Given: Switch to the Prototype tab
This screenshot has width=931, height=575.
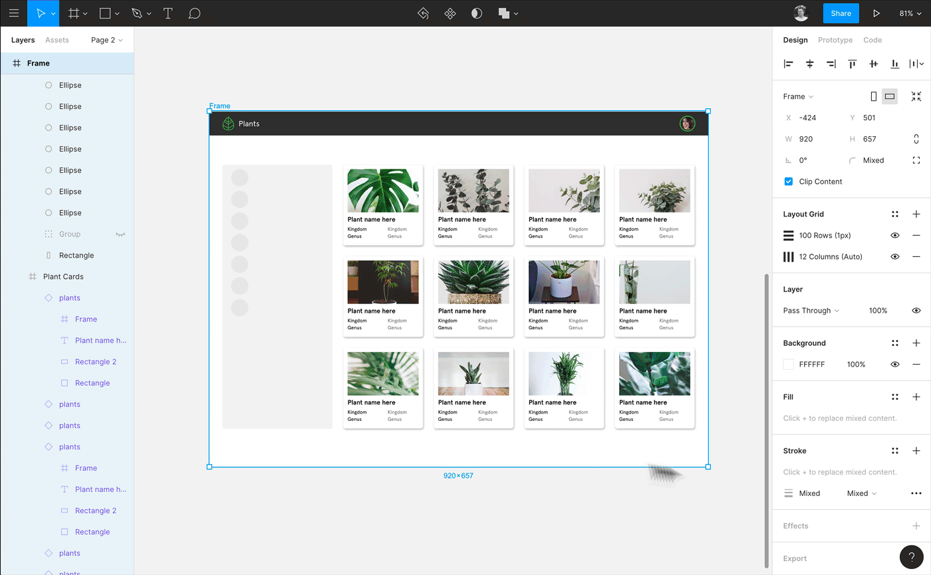Looking at the screenshot, I should [835, 40].
